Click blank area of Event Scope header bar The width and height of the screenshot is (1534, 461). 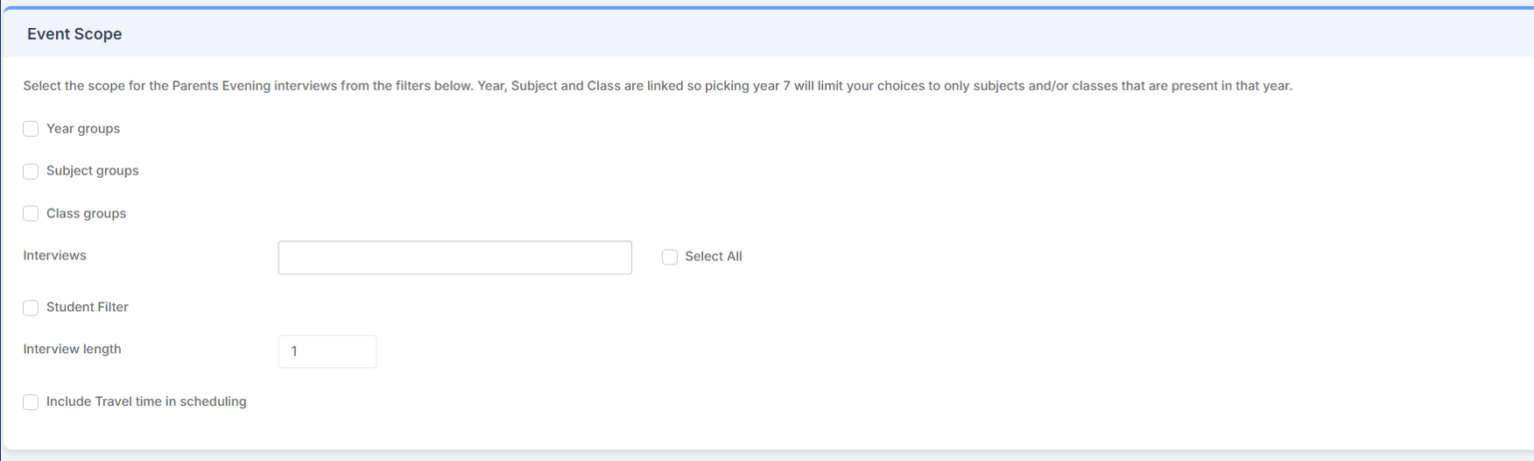[x=799, y=34]
